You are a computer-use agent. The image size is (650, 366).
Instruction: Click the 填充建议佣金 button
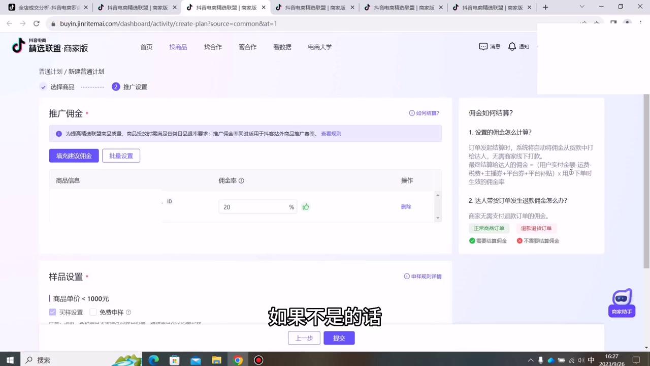(74, 156)
